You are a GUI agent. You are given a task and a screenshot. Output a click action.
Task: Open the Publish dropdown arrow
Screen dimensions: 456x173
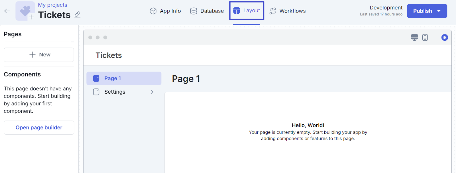coord(439,11)
